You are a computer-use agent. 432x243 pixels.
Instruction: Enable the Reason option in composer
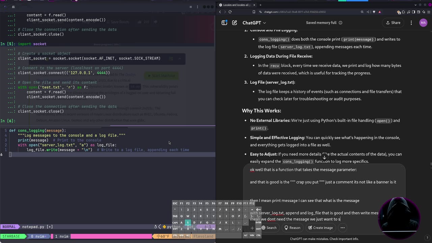[292, 228]
